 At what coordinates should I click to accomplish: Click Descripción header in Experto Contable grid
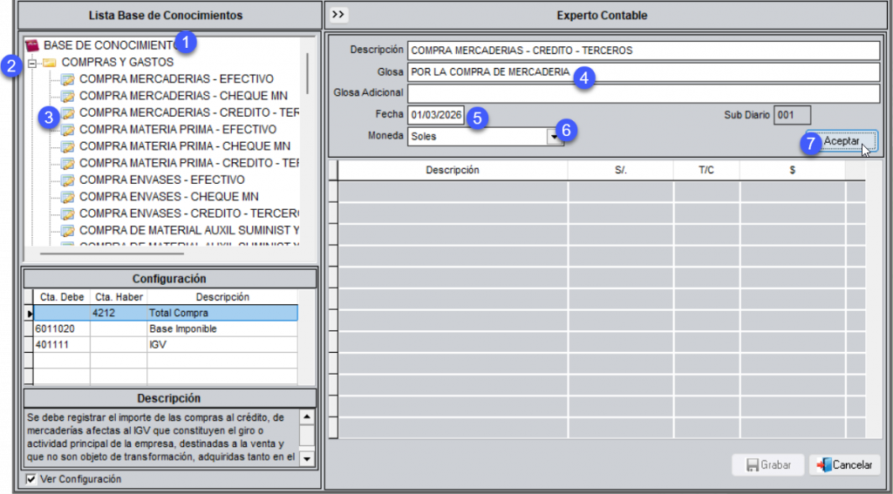point(453,170)
